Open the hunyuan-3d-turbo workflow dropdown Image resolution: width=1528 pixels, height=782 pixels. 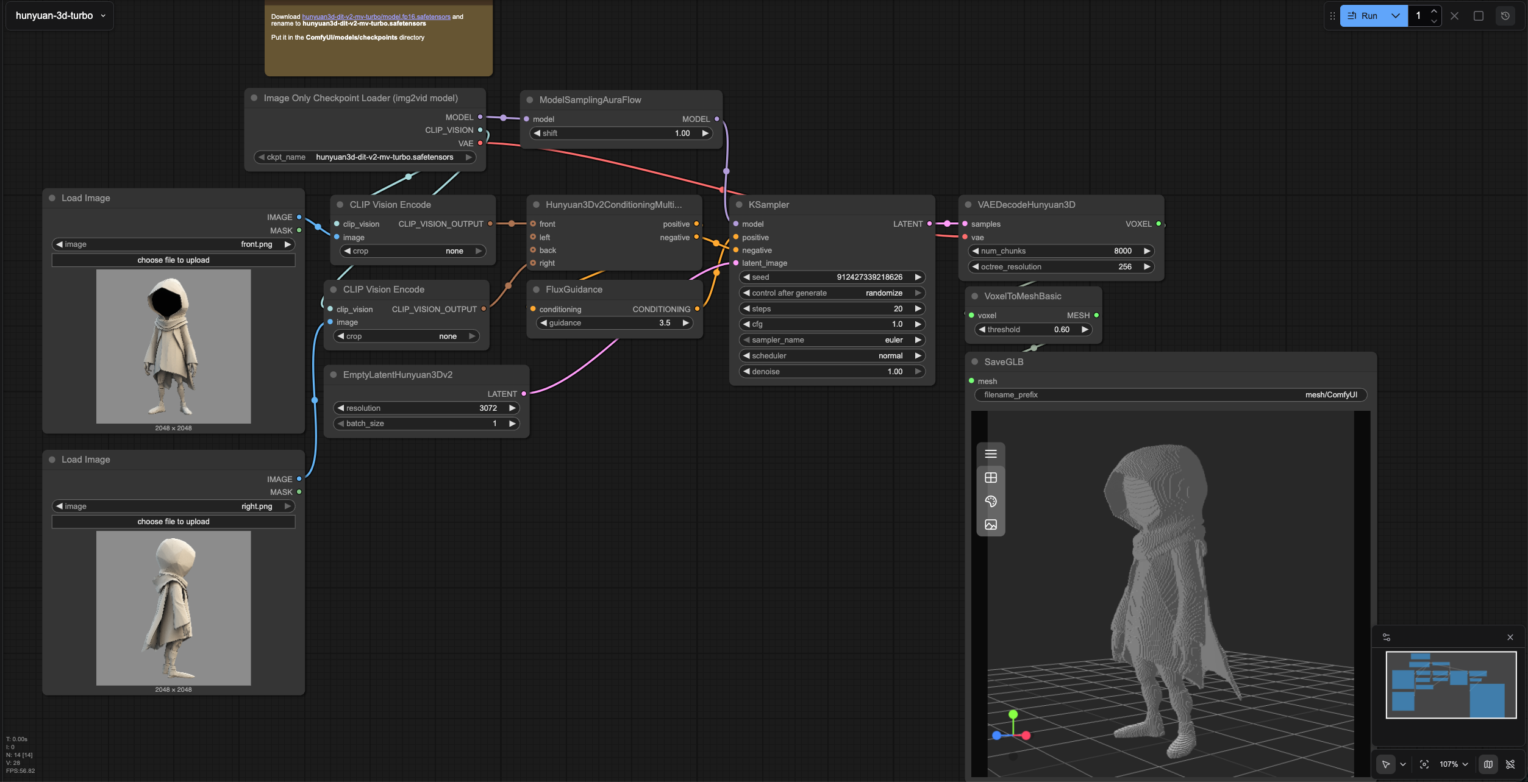click(60, 16)
